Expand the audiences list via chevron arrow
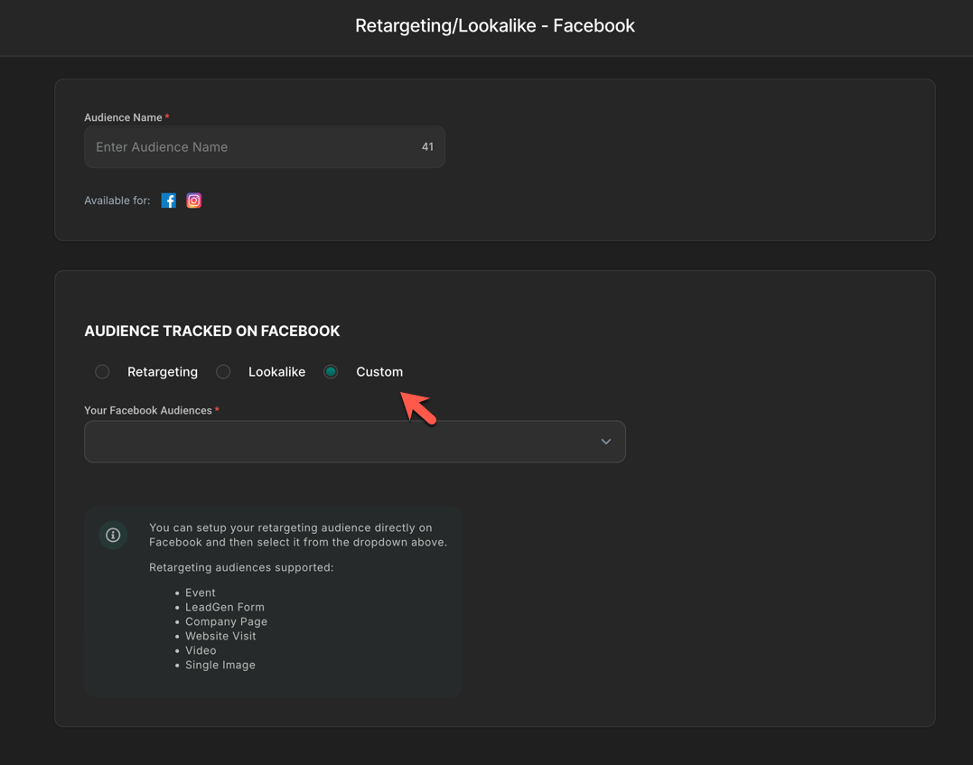The width and height of the screenshot is (973, 765). pyautogui.click(x=606, y=442)
